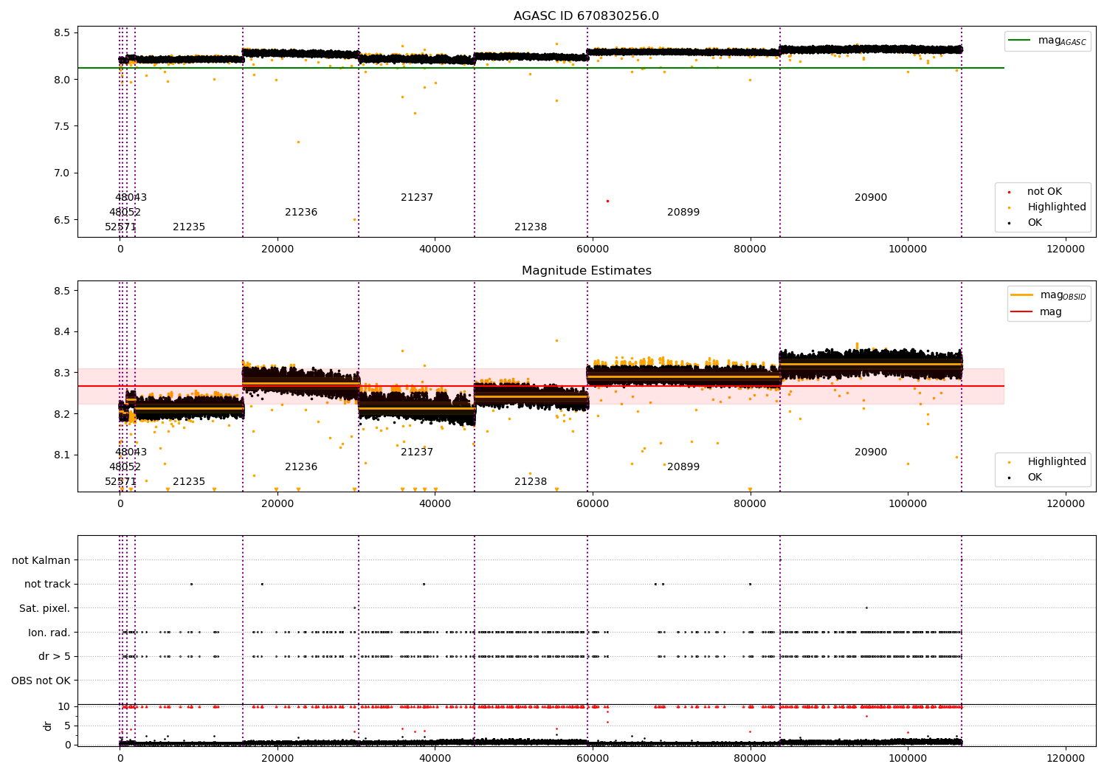This screenshot has height=775, width=1107.
Task: Click OBSID label 20900 in top plot
Action: click(x=871, y=198)
